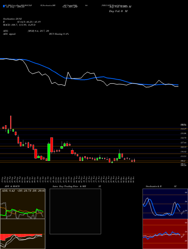Click the 111.51 price axis label
Image resolution: width=188 pixels, height=249 pixels.
pyautogui.click(x=184, y=157)
